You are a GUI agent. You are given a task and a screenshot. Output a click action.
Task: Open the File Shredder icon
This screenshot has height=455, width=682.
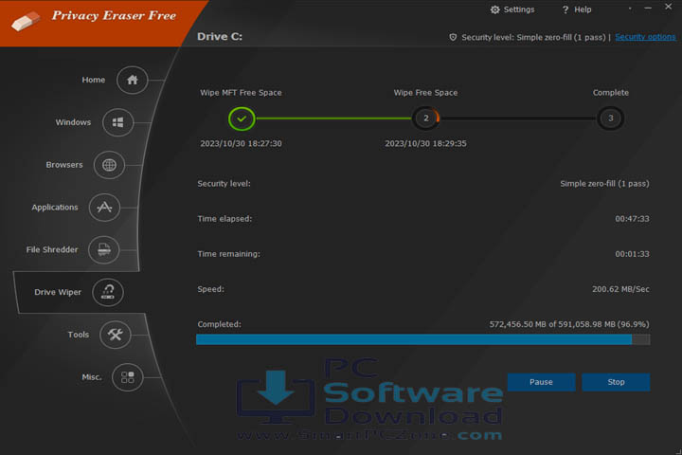tap(103, 250)
